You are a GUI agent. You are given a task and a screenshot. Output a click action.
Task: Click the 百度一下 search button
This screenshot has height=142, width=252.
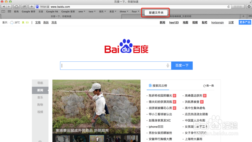point(182,65)
